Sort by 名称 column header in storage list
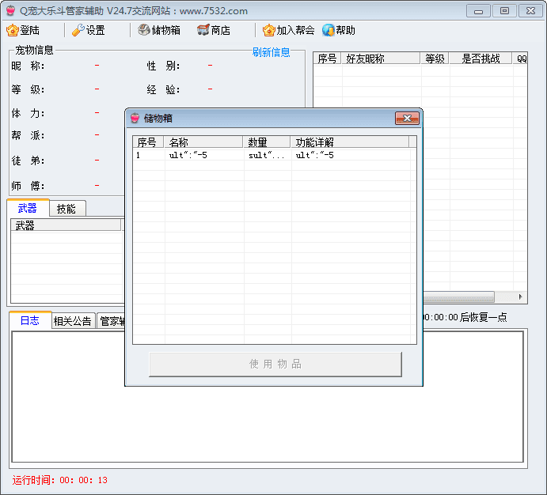The image size is (547, 495). click(x=203, y=142)
